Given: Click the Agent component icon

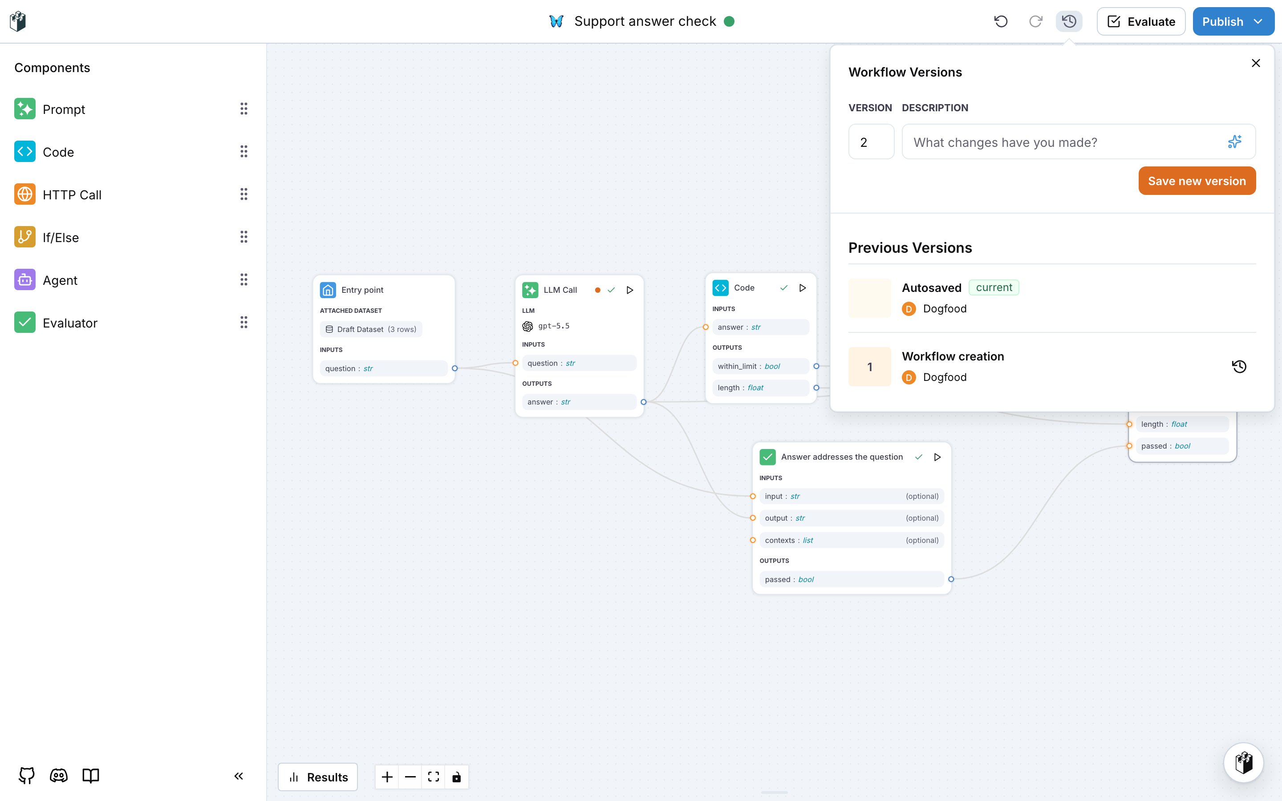Looking at the screenshot, I should (x=25, y=280).
